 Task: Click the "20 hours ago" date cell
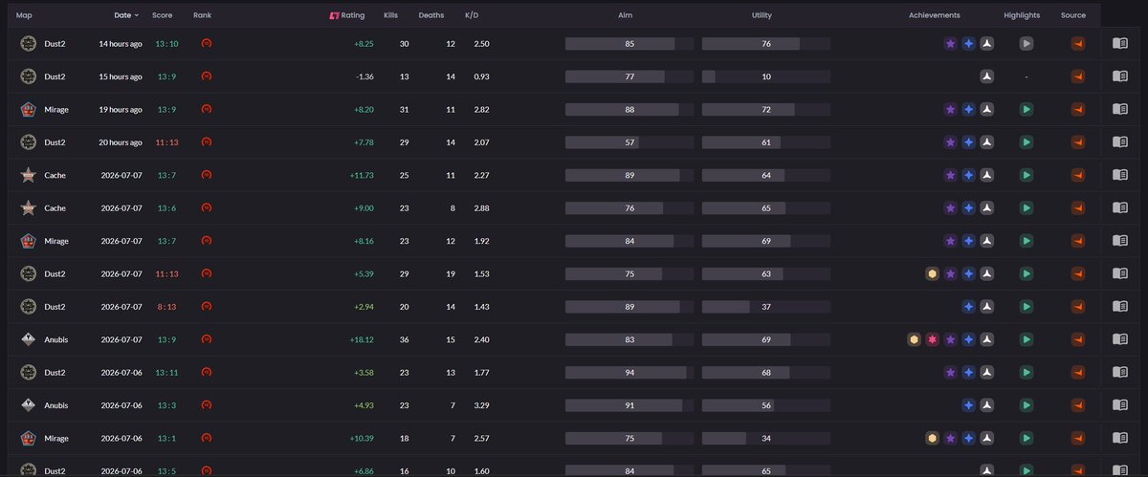point(121,142)
